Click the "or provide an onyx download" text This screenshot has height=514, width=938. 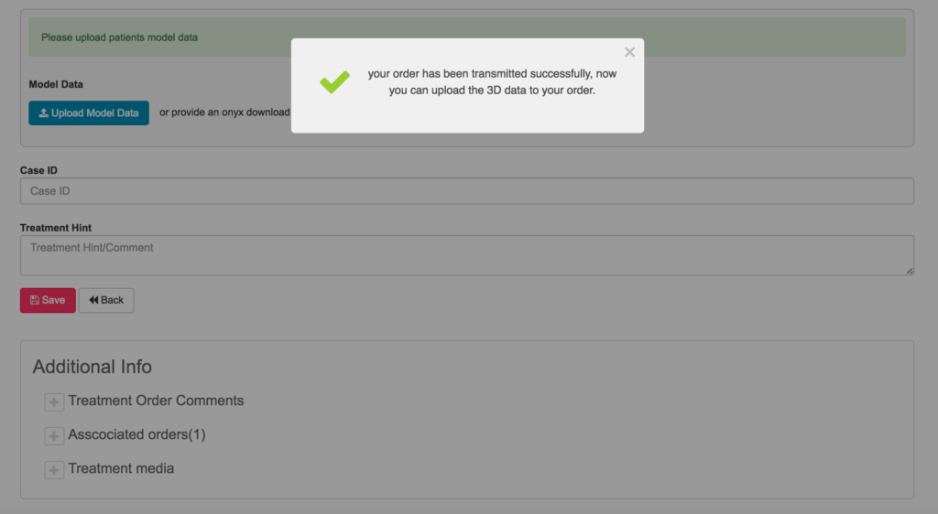click(224, 112)
